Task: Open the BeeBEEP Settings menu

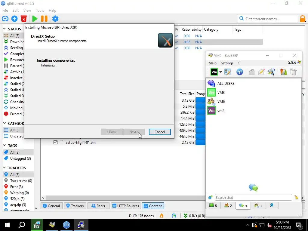Action: click(x=227, y=63)
